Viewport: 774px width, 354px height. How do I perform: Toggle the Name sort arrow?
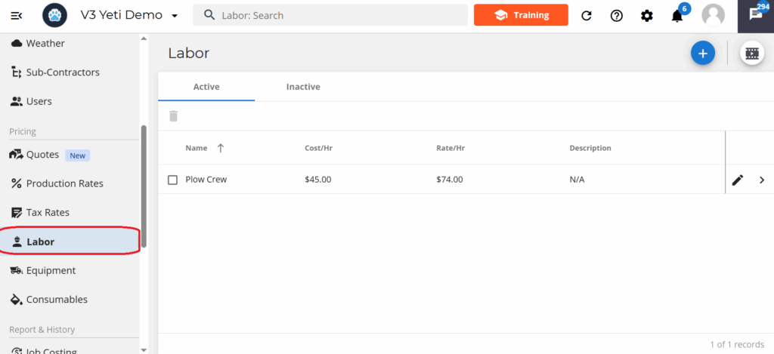(x=221, y=148)
